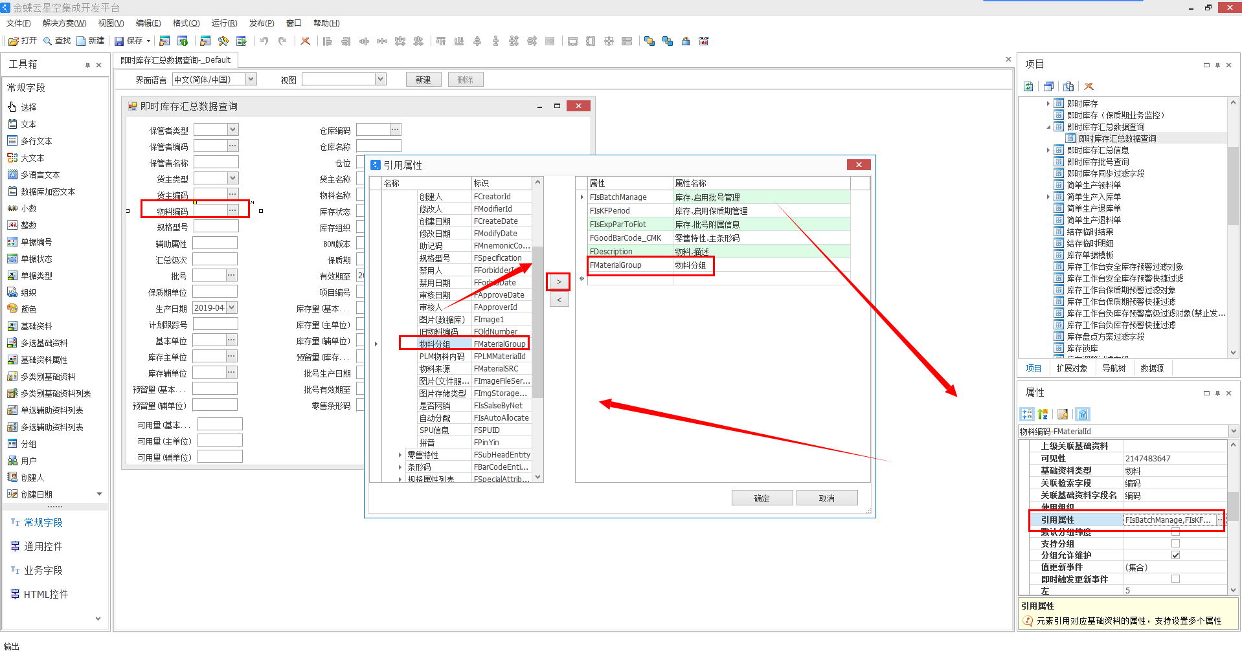Switch properties to categorized view
1242x651 pixels.
click(x=1027, y=414)
